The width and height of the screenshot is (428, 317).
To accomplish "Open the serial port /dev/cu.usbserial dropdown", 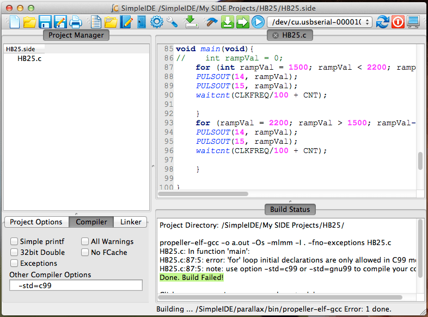I will click(x=319, y=22).
